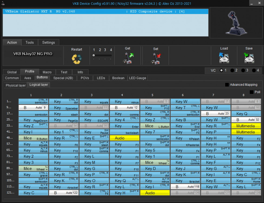
Task: Select the Mice L.Button mapping cell
Action: 155,126
